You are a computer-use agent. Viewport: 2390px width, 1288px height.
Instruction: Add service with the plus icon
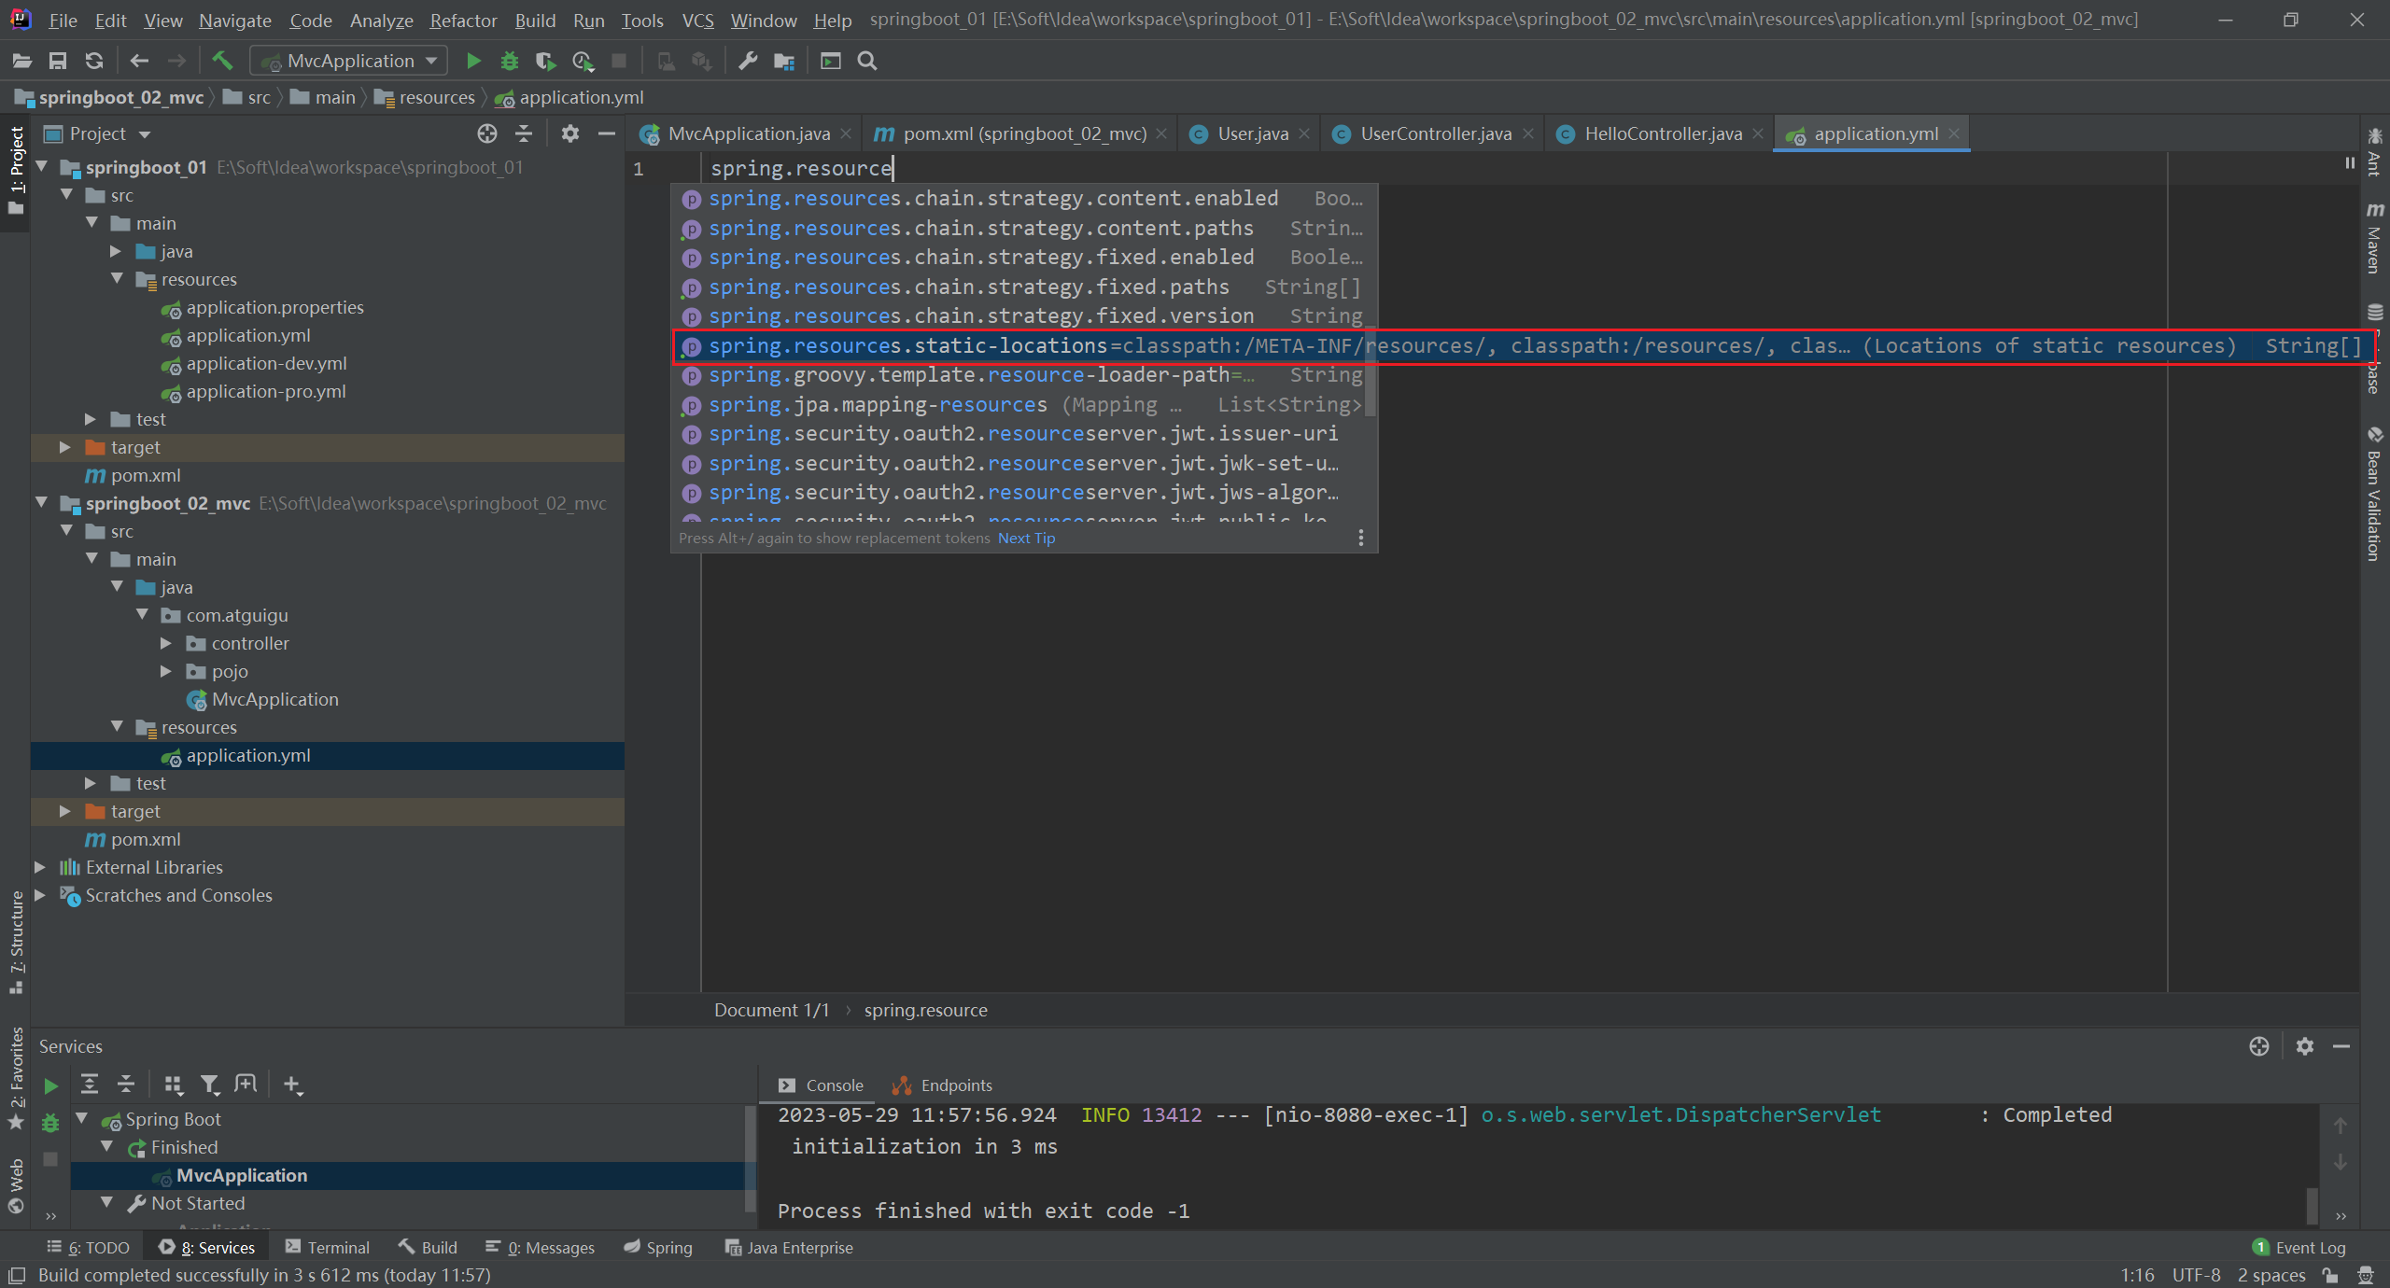[x=292, y=1084]
